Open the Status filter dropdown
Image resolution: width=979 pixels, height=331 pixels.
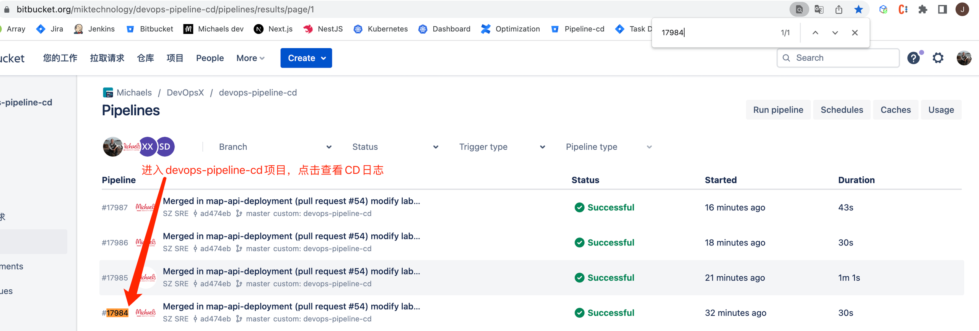coord(395,147)
